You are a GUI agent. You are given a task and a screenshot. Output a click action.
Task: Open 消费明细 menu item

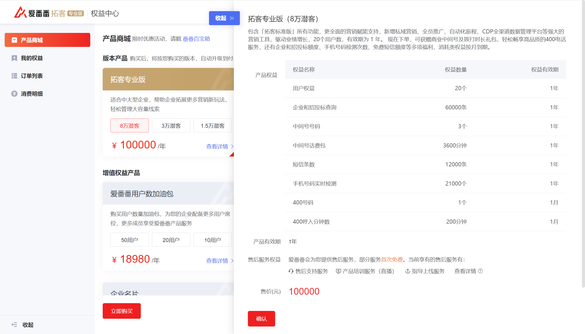(x=47, y=94)
